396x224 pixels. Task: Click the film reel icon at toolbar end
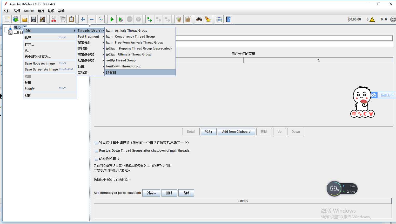[393, 19]
